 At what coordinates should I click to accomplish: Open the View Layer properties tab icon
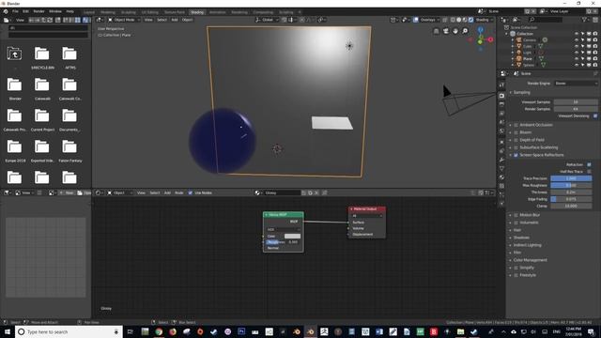[501, 114]
